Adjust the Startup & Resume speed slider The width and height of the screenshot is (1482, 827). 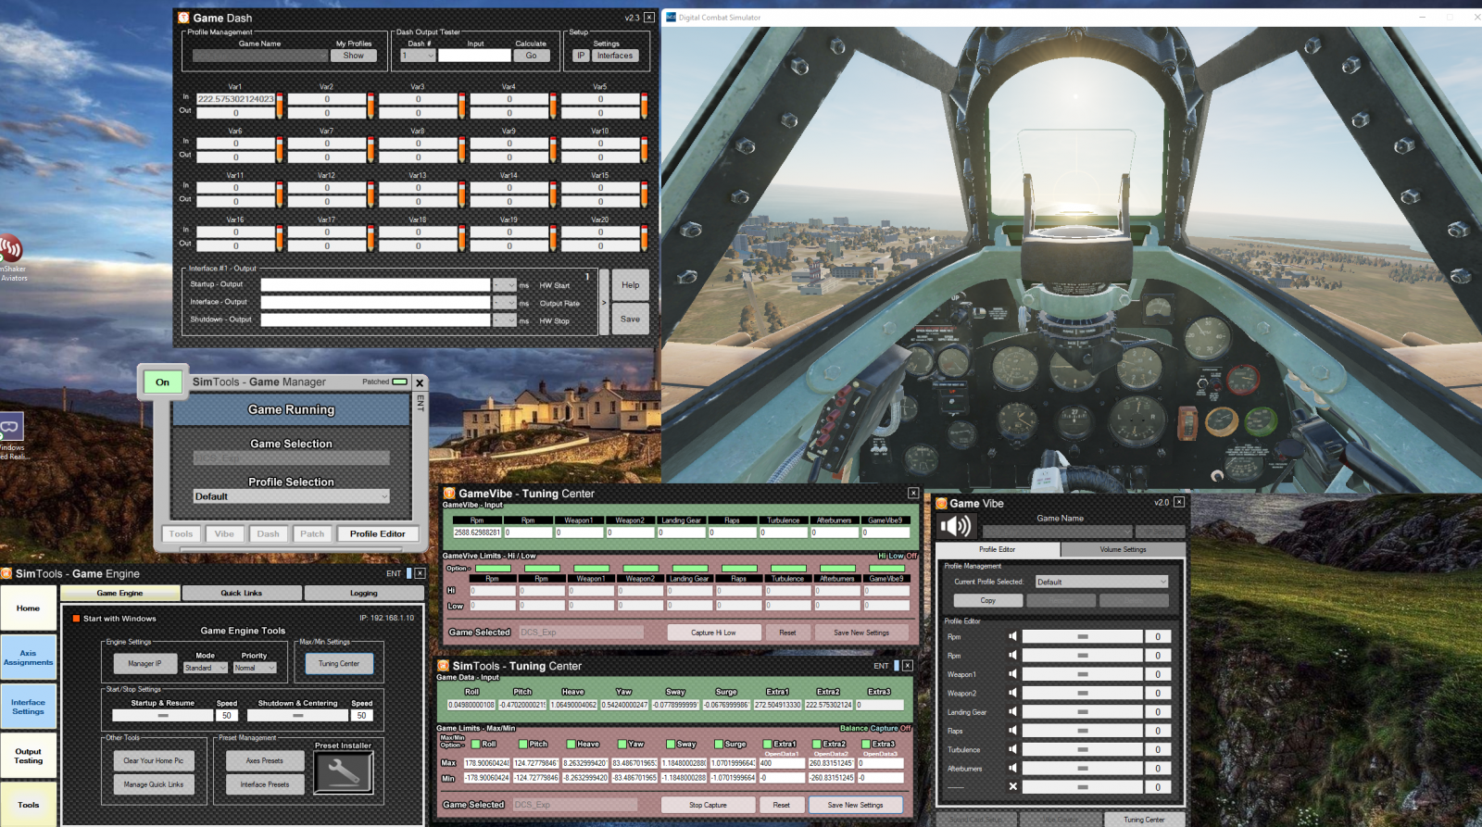tap(163, 715)
